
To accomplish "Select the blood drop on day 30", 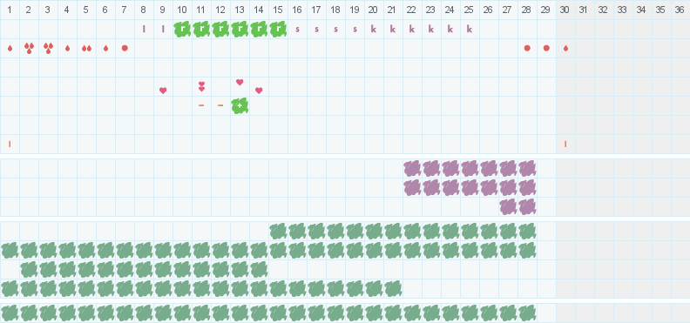I will [x=566, y=49].
